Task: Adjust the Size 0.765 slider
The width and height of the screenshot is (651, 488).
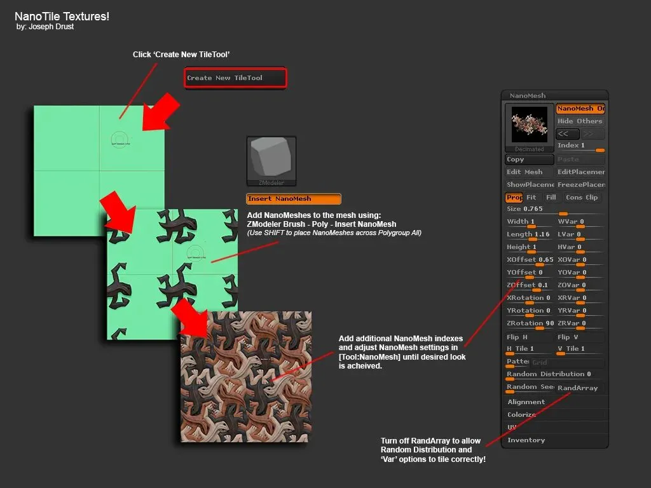Action: pos(555,210)
